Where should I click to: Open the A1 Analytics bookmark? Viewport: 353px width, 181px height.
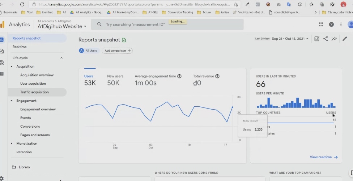pos(87,12)
